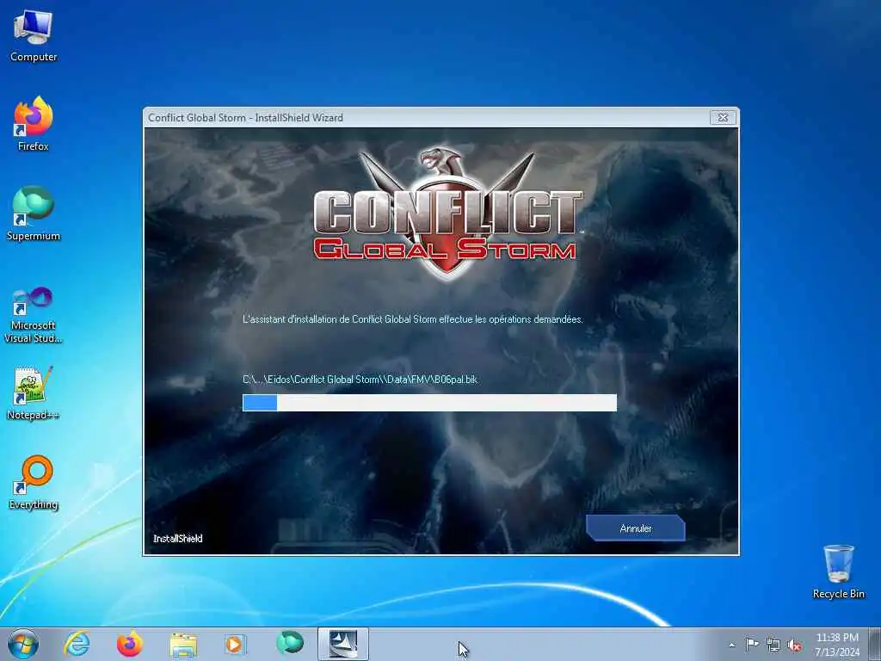The width and height of the screenshot is (881, 661).
Task: Click the muted volume tray icon
Action: 794,645
